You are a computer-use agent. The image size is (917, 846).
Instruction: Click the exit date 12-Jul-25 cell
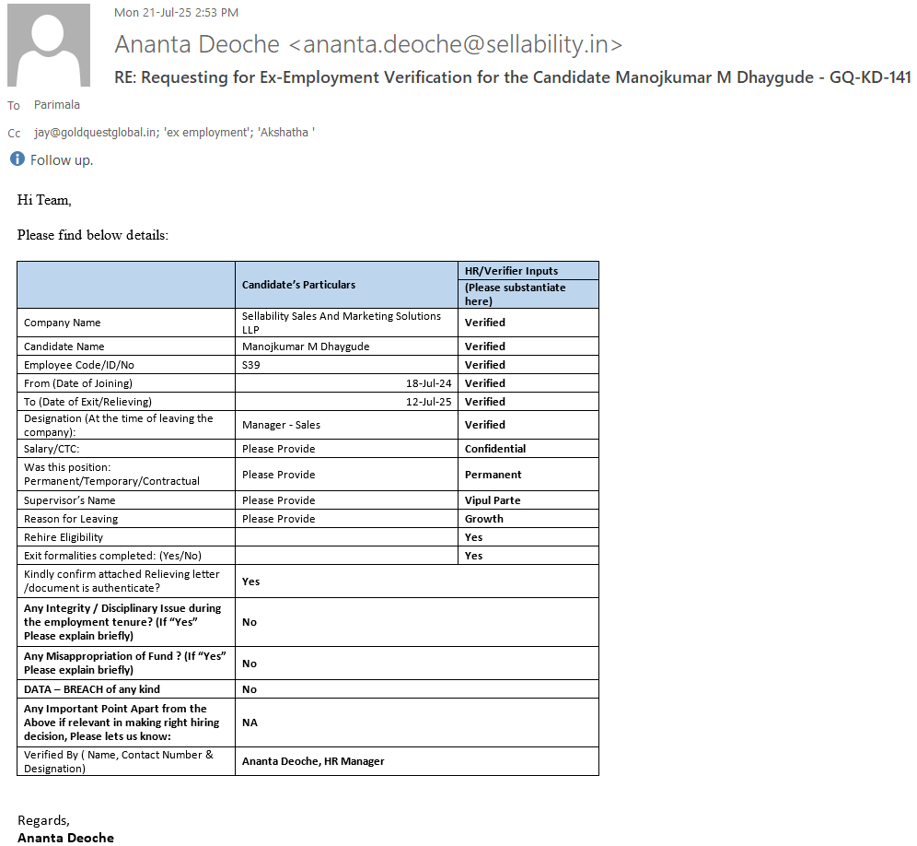tap(427, 402)
